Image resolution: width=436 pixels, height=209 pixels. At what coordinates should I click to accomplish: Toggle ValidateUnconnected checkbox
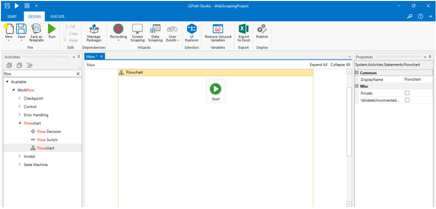point(407,100)
